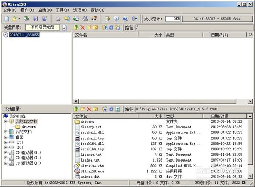The width and height of the screenshot is (255, 187).
Task: Click the Open file folder icon
Action: (x=14, y=19)
